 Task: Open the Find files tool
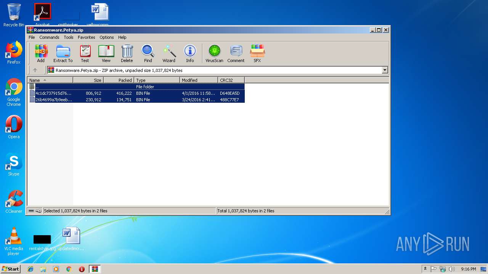point(148,54)
